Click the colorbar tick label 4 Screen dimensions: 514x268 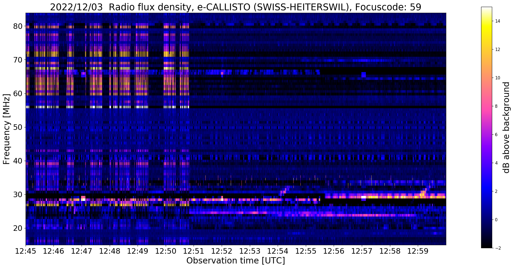[x=496, y=163]
